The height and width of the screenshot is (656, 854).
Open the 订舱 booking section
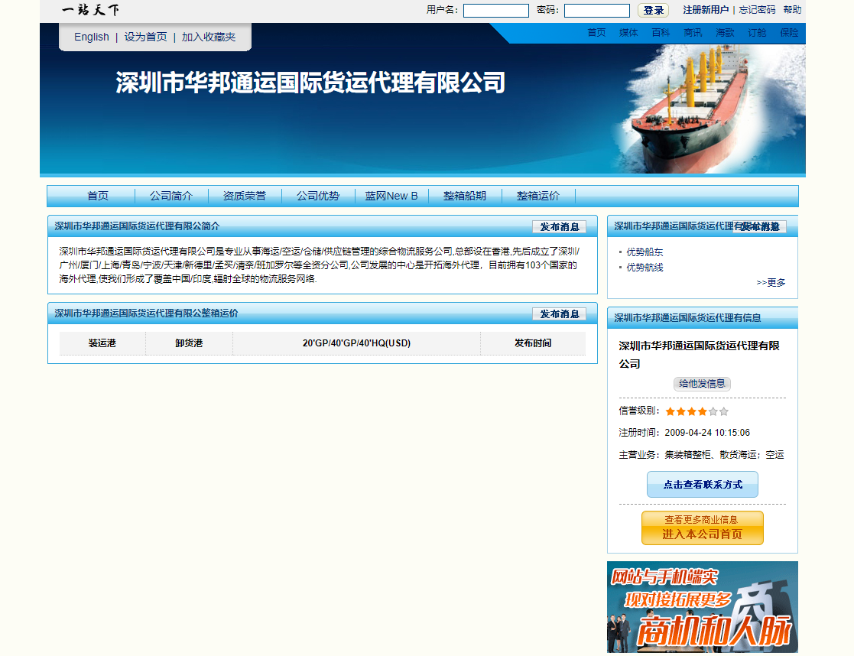755,33
